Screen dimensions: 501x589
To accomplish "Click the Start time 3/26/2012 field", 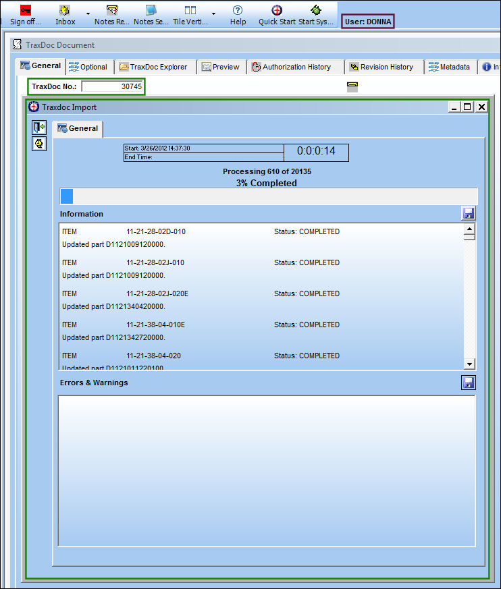I will point(204,148).
